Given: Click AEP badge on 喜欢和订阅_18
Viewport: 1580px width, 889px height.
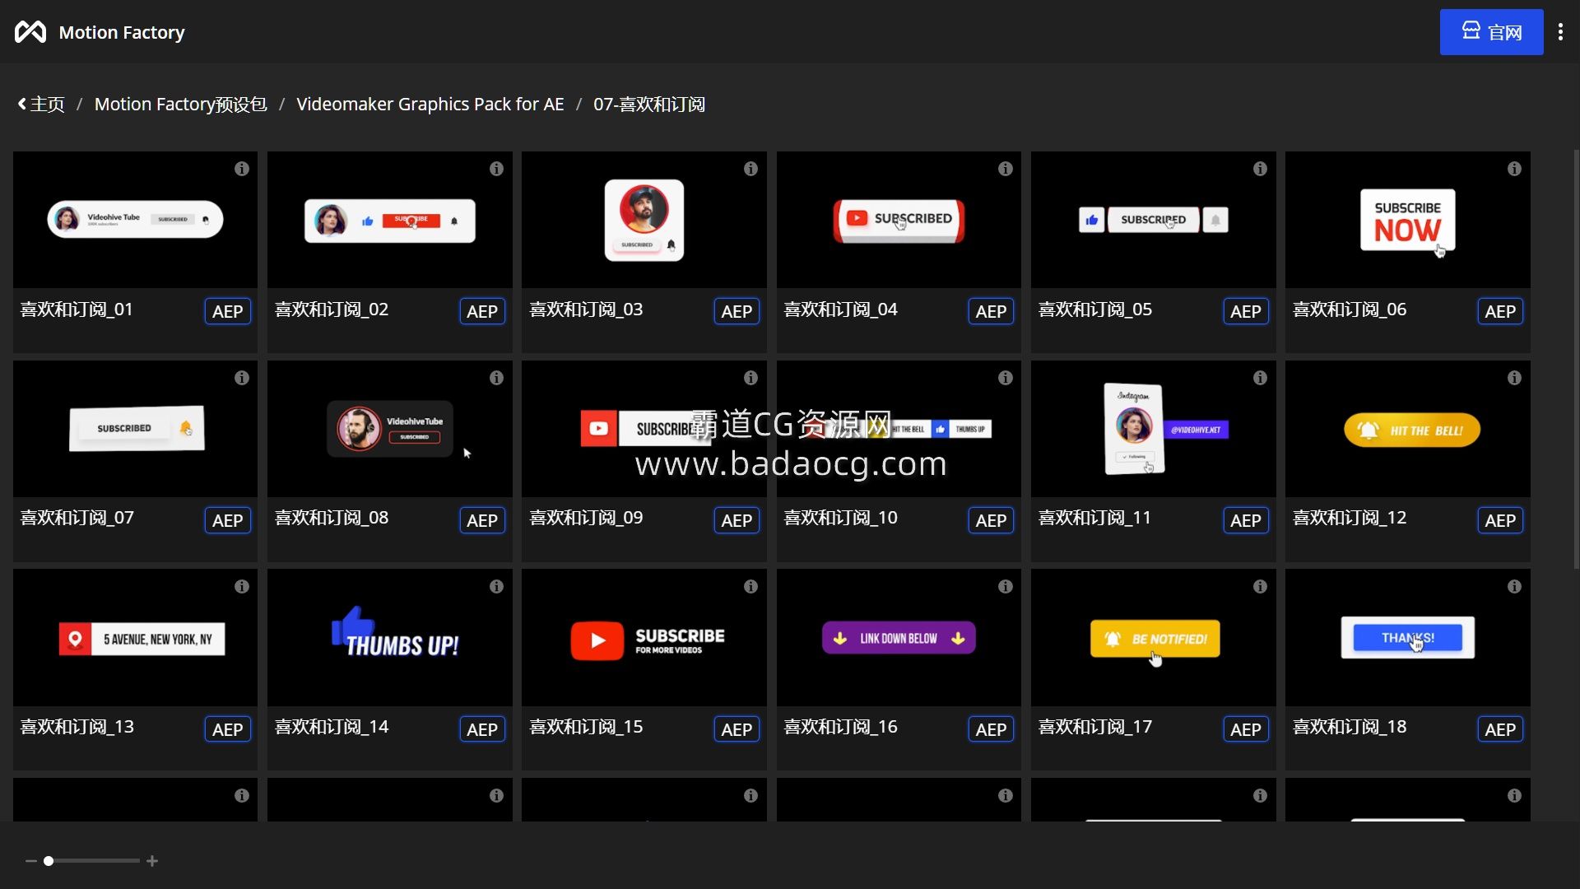Looking at the screenshot, I should [x=1500, y=729].
